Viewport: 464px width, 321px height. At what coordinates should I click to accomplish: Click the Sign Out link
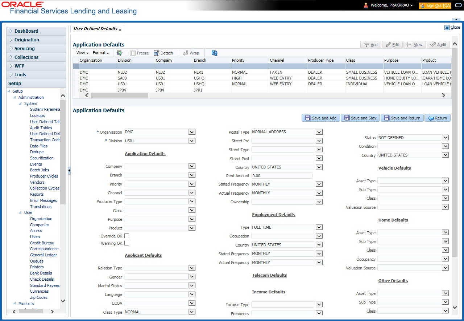(435, 5)
